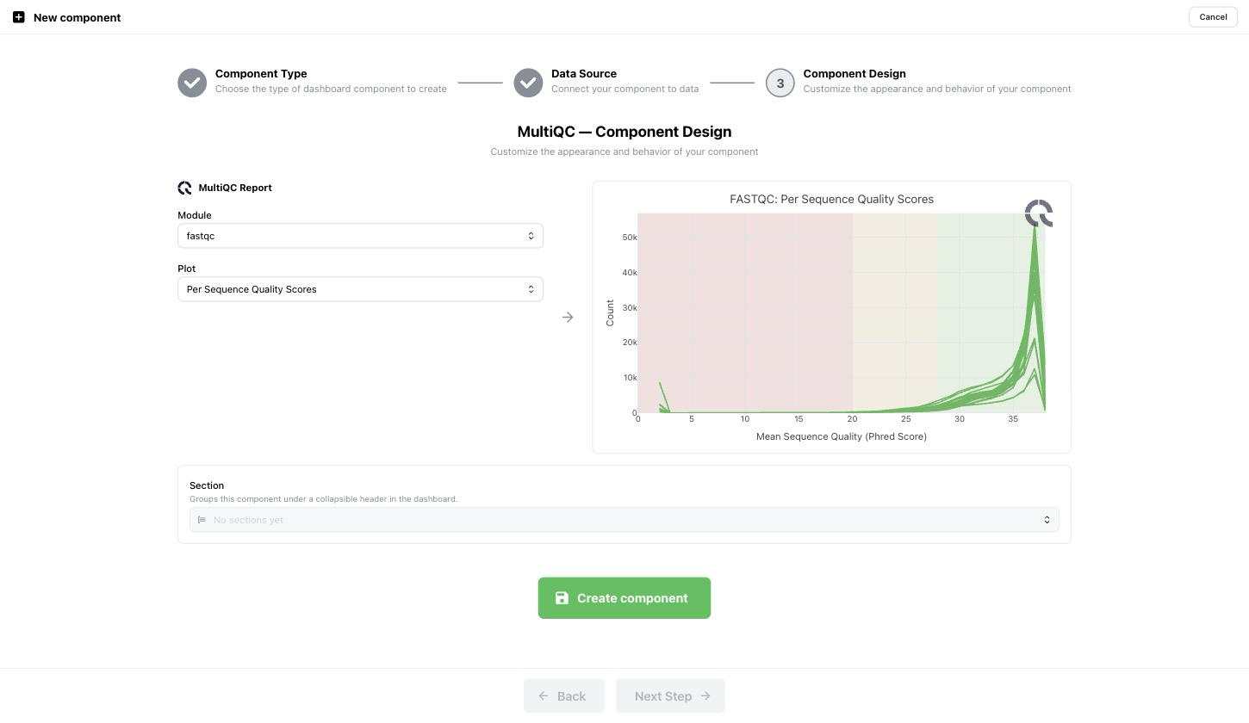
Task: Click the 35 tick label on the x-axis
Action: point(1013,419)
